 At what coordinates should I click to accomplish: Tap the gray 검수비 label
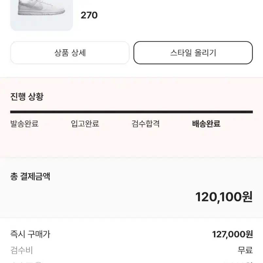click(x=22, y=250)
